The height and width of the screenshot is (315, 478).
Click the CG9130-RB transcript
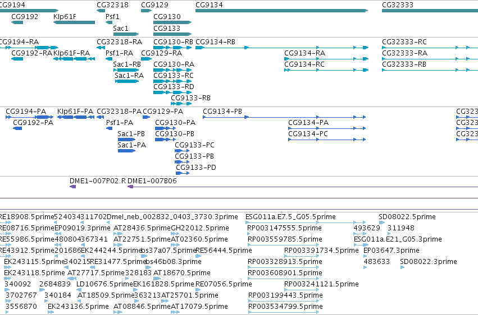(172, 48)
